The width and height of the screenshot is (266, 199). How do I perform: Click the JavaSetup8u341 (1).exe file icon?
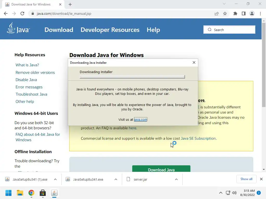tap(7, 179)
